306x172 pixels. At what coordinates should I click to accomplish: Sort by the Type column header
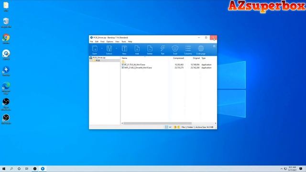tap(204, 58)
